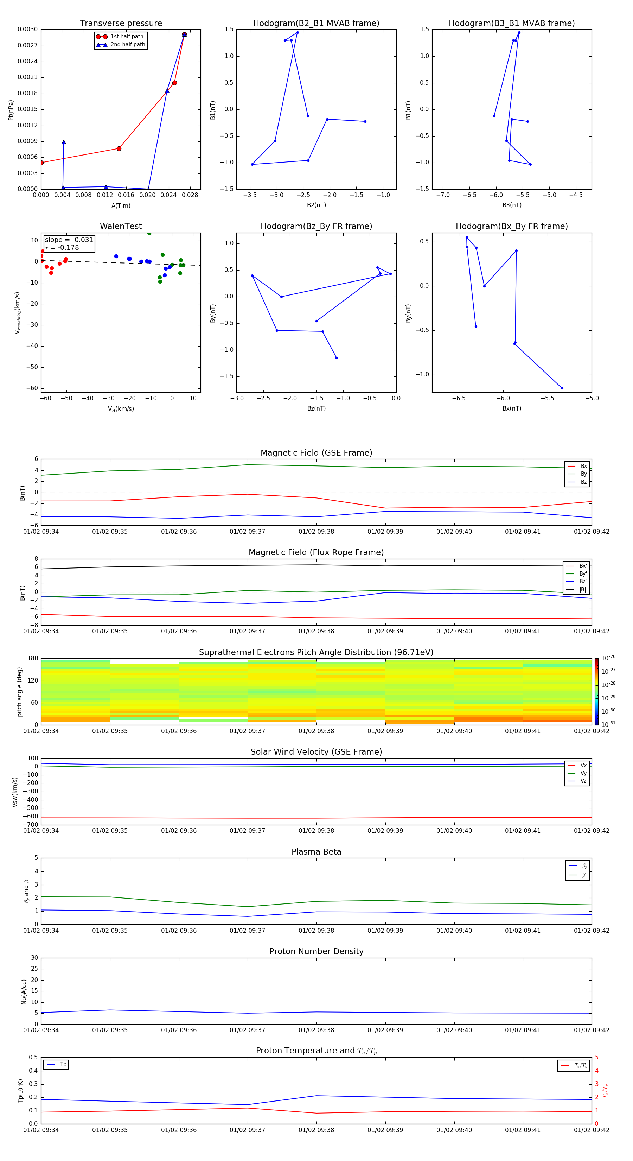The width and height of the screenshot is (633, 1161).
Task: Click the "Solar Wind Velocity (GSE Frame)" title
Action: click(316, 752)
